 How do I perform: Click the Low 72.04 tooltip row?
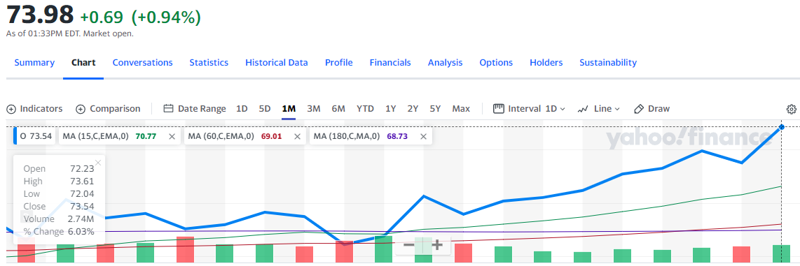point(59,194)
